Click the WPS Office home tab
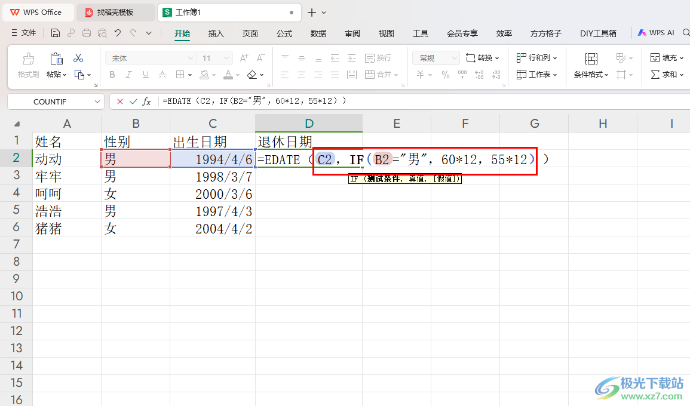This screenshot has width=690, height=406. point(37,13)
